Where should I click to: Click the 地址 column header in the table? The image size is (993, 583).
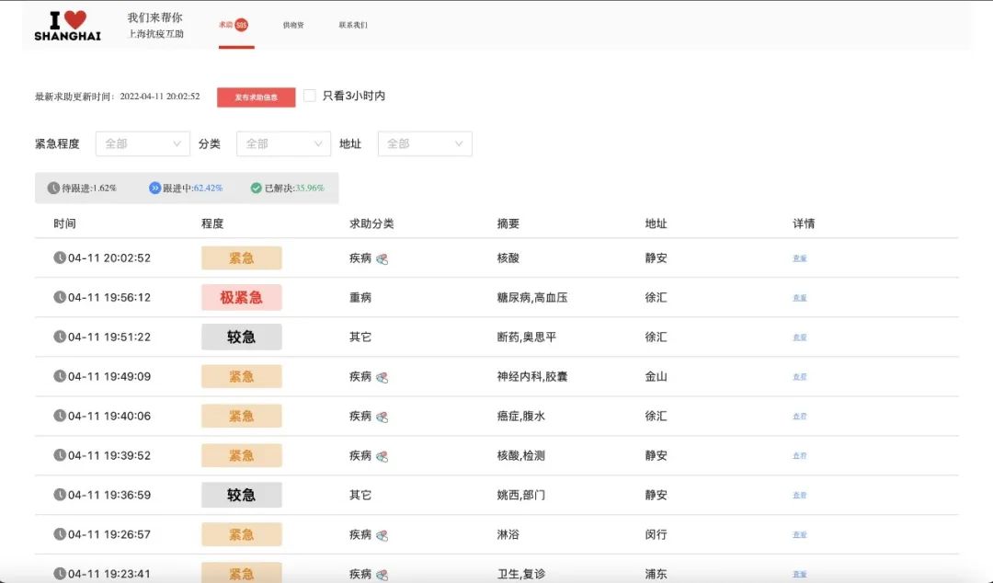coord(656,223)
